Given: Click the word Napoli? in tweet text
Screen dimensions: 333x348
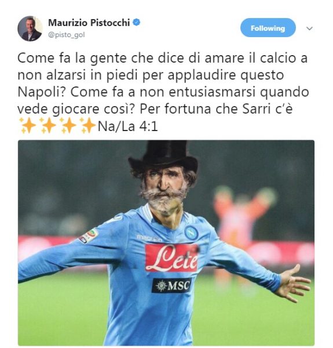Looking at the screenshot, I should [42, 92].
